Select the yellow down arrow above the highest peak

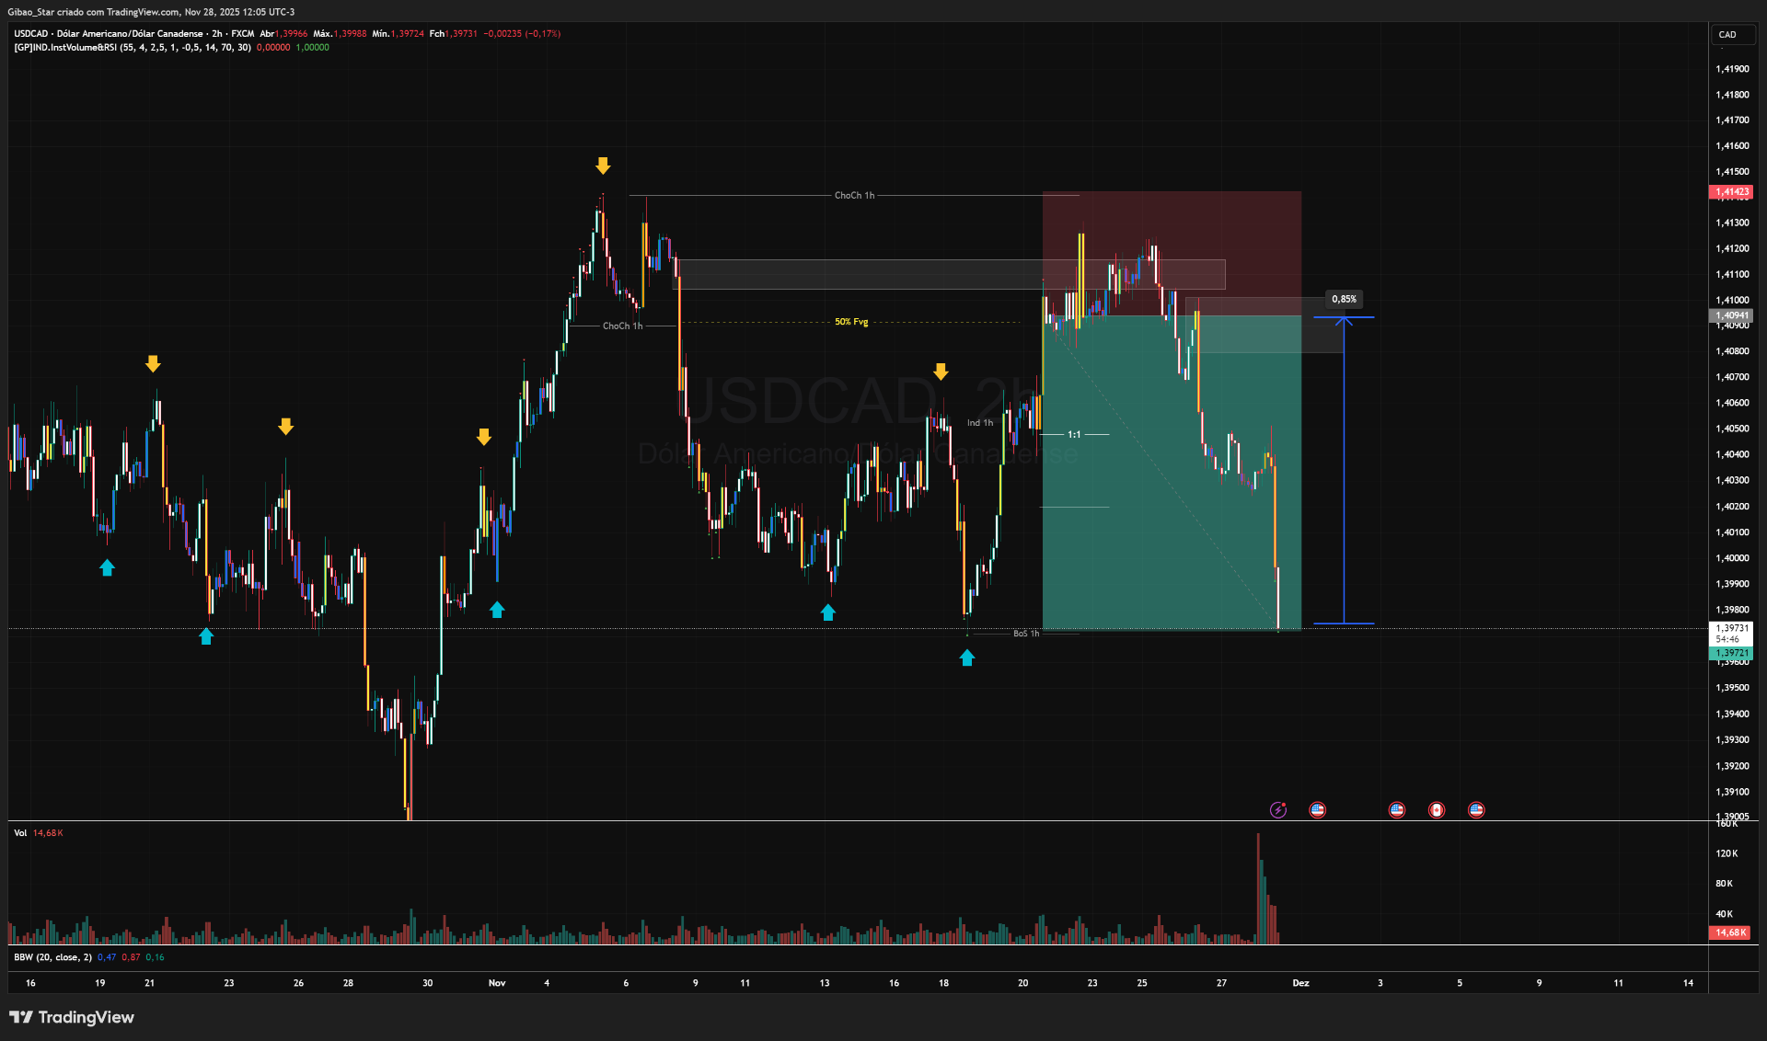pyautogui.click(x=603, y=166)
